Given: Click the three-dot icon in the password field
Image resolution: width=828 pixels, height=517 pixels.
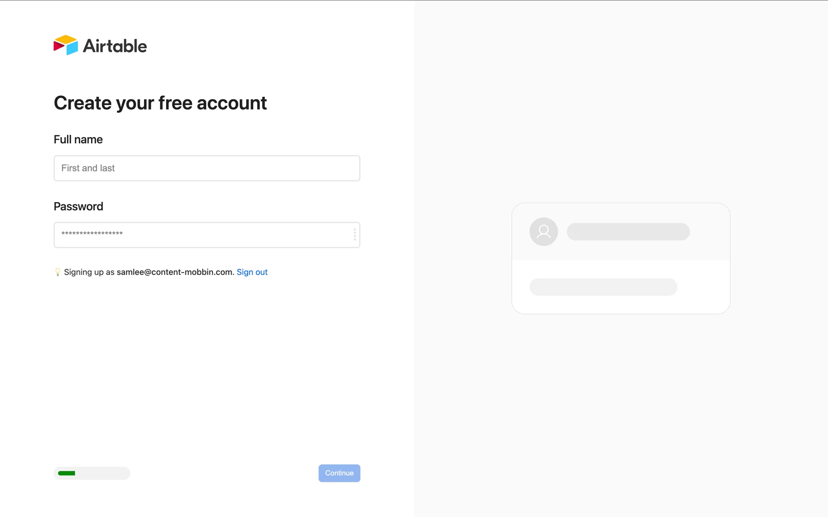Looking at the screenshot, I should 354,234.
